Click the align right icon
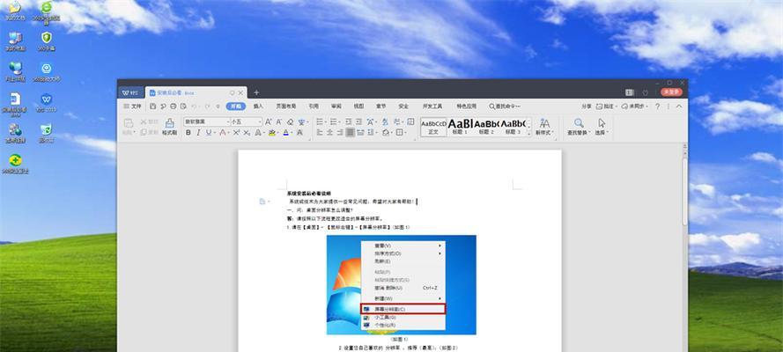The height and width of the screenshot is (352, 783). coord(340,133)
